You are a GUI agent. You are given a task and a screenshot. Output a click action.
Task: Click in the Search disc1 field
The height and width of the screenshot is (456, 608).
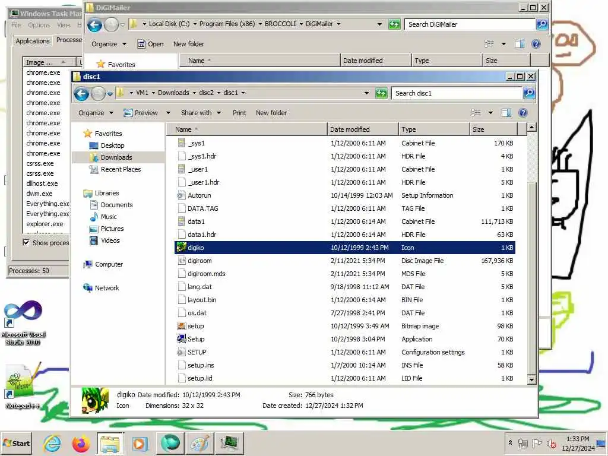457,93
